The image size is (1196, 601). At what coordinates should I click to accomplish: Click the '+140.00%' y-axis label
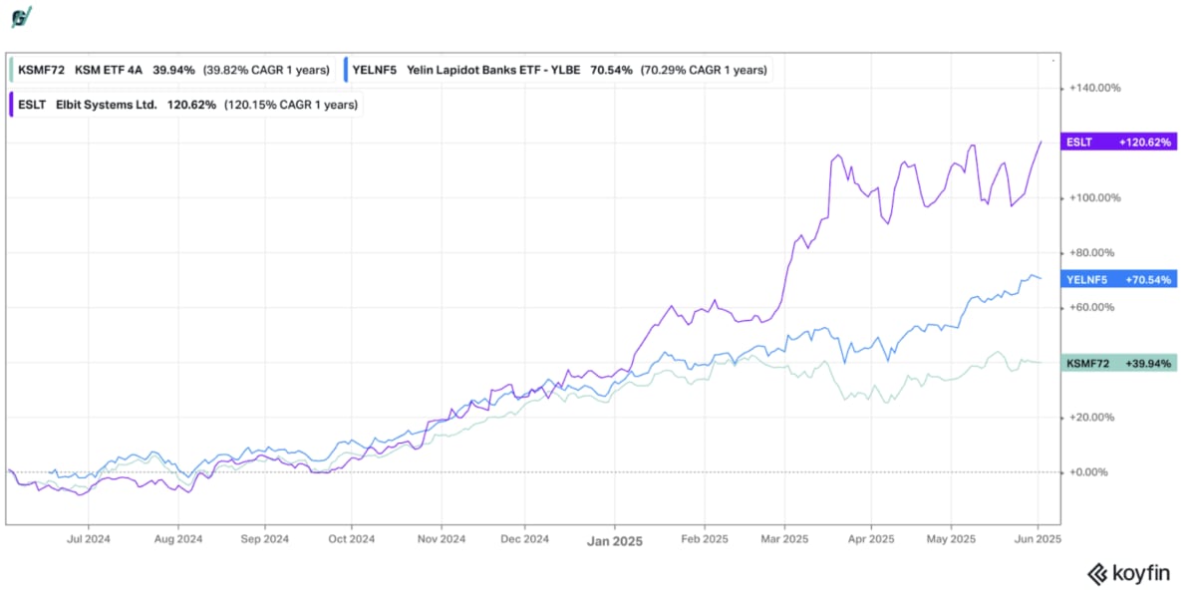pyautogui.click(x=1094, y=88)
